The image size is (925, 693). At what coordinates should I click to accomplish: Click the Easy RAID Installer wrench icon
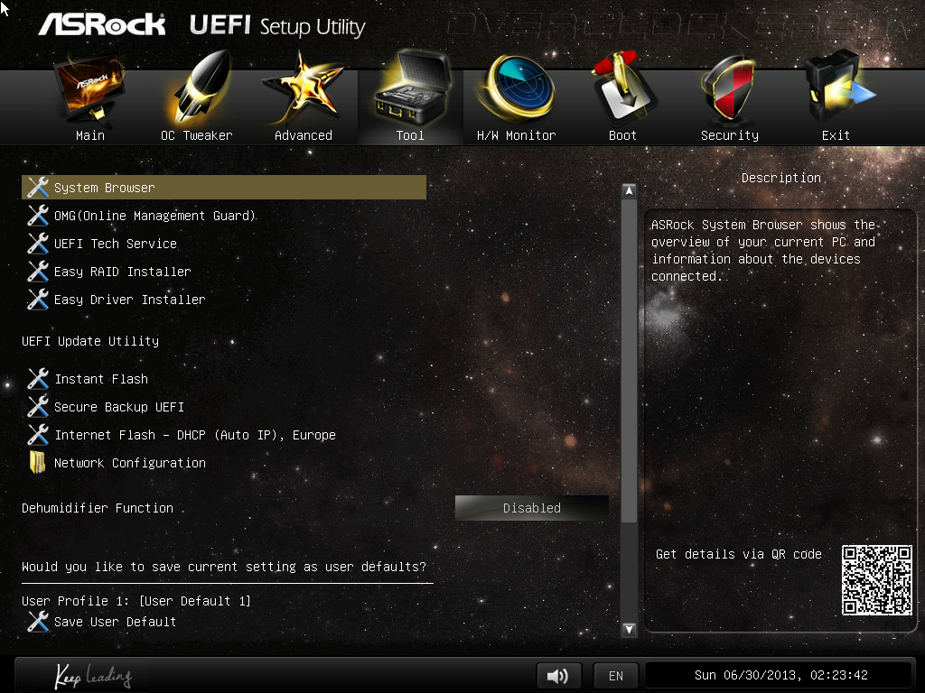(38, 272)
